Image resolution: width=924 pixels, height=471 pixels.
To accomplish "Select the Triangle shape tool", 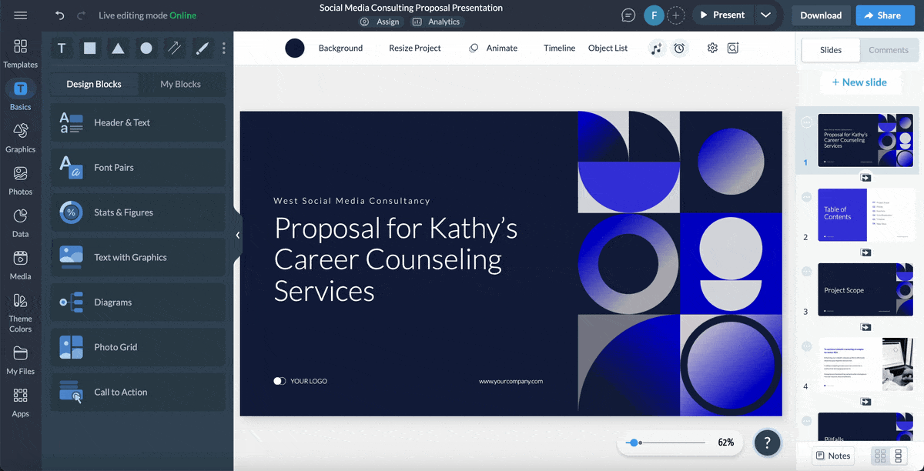I will click(x=117, y=48).
